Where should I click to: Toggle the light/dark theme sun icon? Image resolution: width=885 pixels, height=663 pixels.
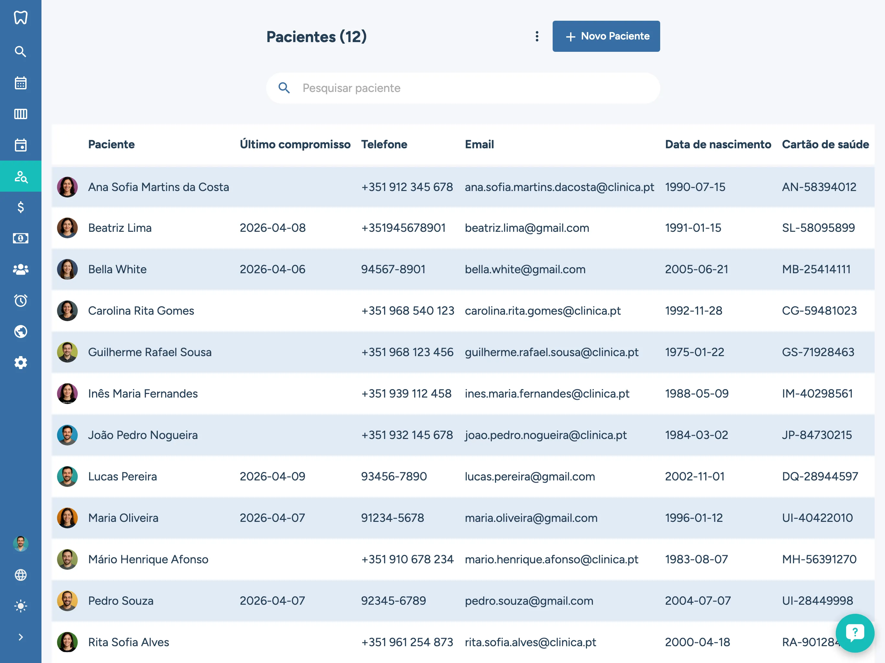(20, 606)
